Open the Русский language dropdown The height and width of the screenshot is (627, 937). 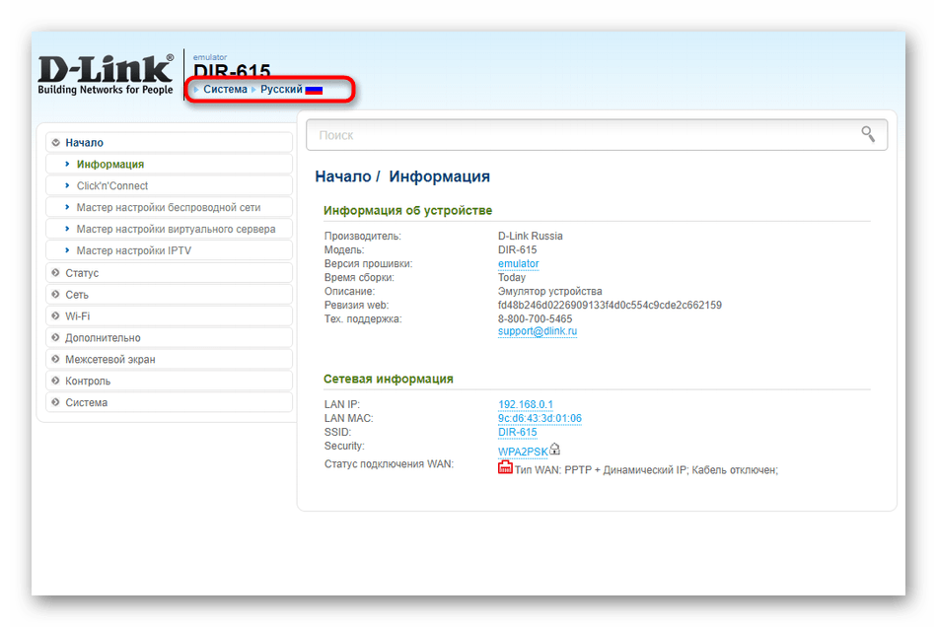[x=281, y=90]
